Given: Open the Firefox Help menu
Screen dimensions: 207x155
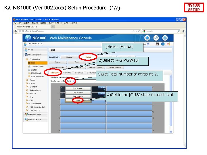Looking at the screenshot, I should point(74,23).
